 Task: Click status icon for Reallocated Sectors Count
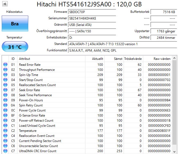[x=5, y=85]
